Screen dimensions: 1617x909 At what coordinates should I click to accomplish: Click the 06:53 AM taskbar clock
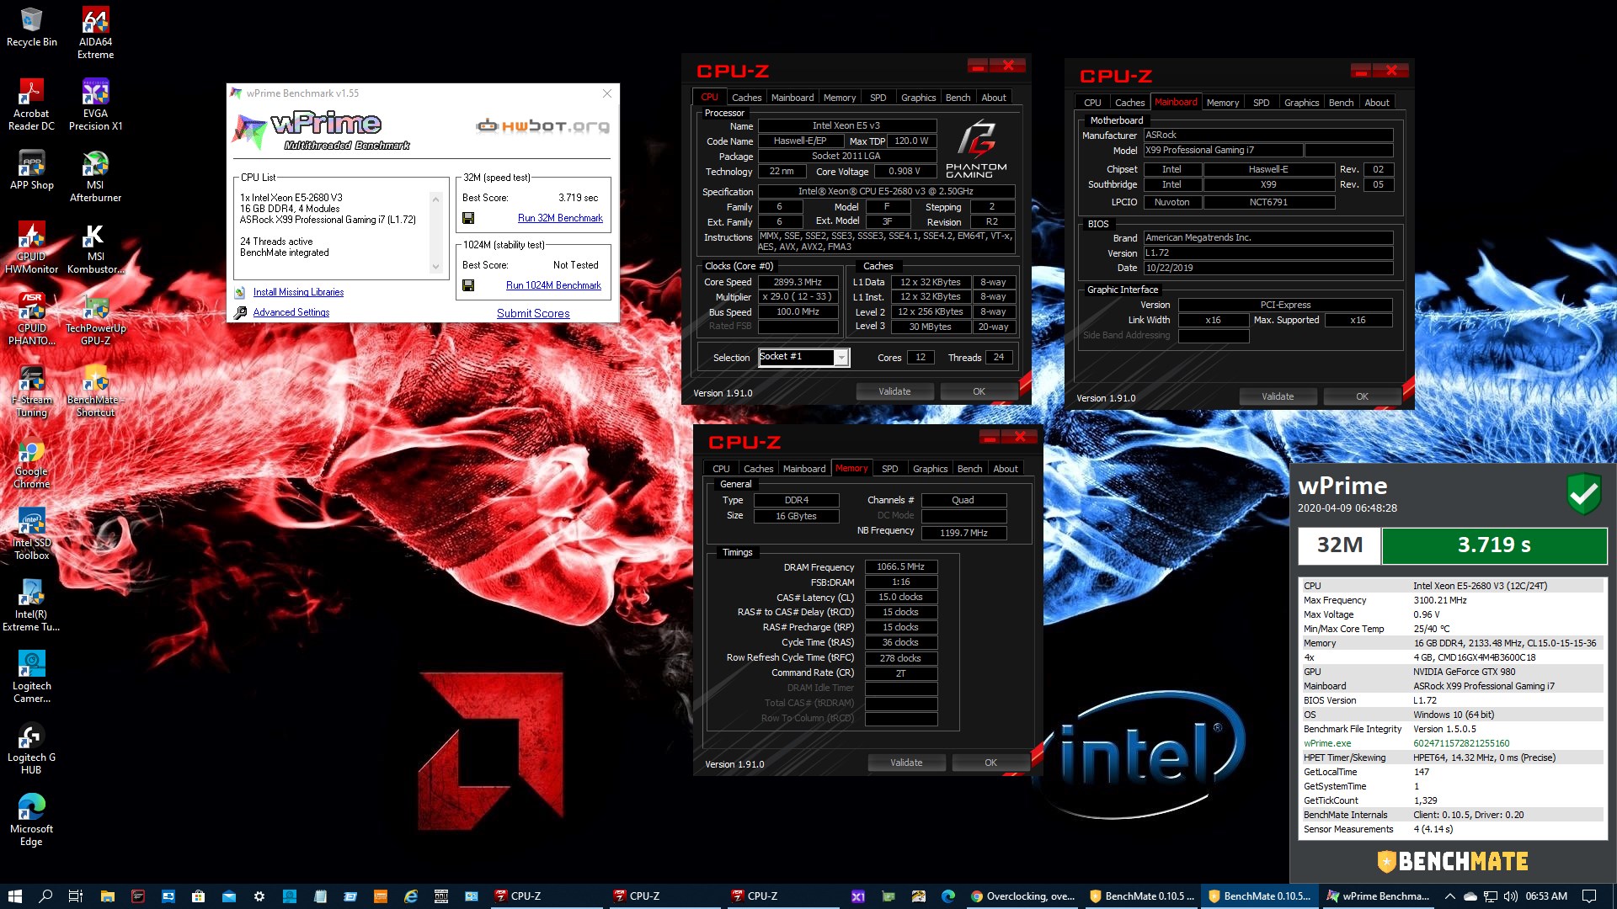tap(1546, 896)
